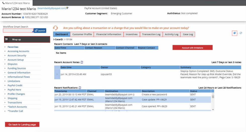246x132 pixels.
Task: Open Accessing Accounts menu item
Action: pyautogui.click(x=18, y=51)
